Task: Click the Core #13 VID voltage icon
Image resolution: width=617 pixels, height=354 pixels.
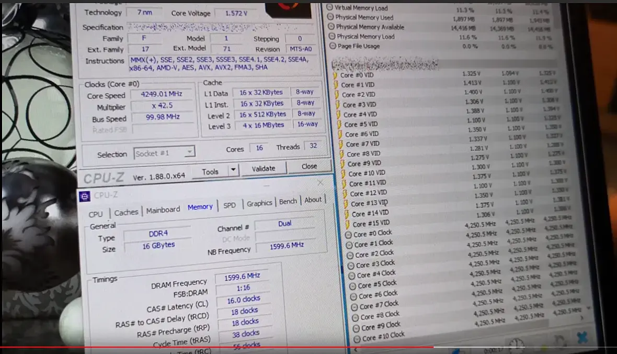Action: (346, 203)
